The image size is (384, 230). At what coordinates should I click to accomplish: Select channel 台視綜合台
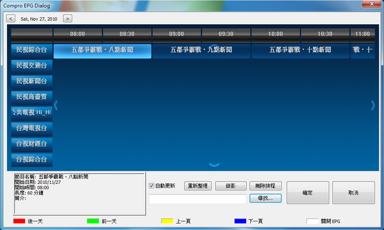point(31,160)
